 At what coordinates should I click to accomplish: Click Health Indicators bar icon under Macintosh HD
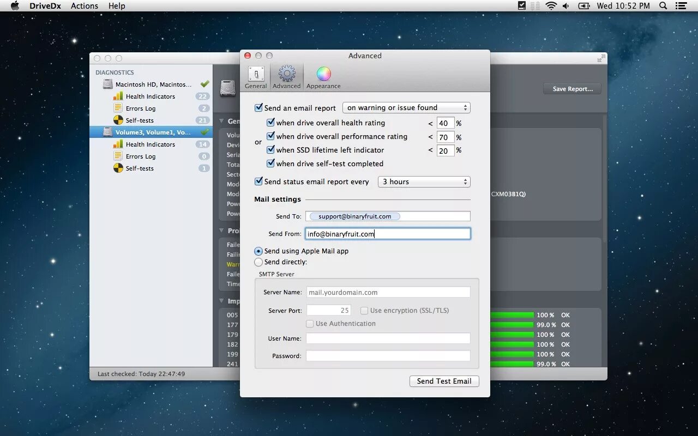coord(118,96)
